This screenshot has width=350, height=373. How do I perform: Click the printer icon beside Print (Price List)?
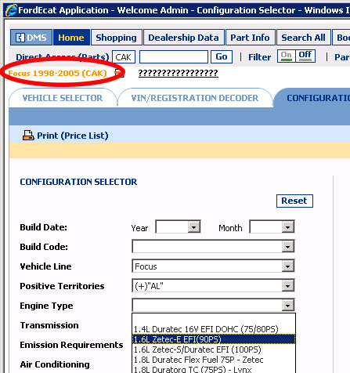(28, 136)
